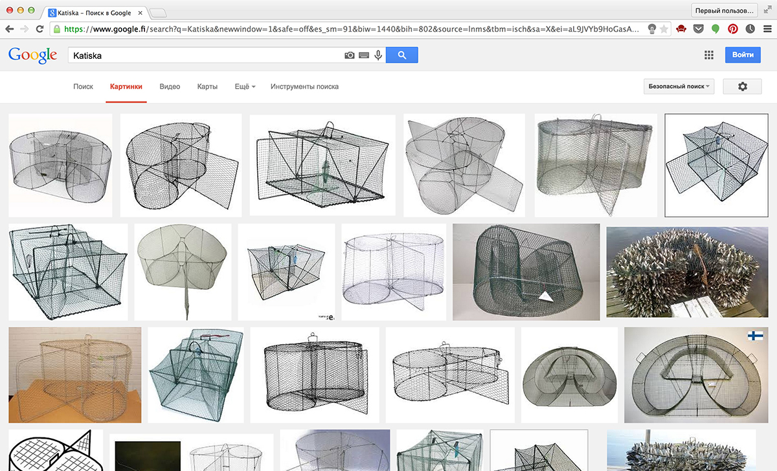Click the Katiska search input field
The image size is (777, 471).
click(x=207, y=56)
